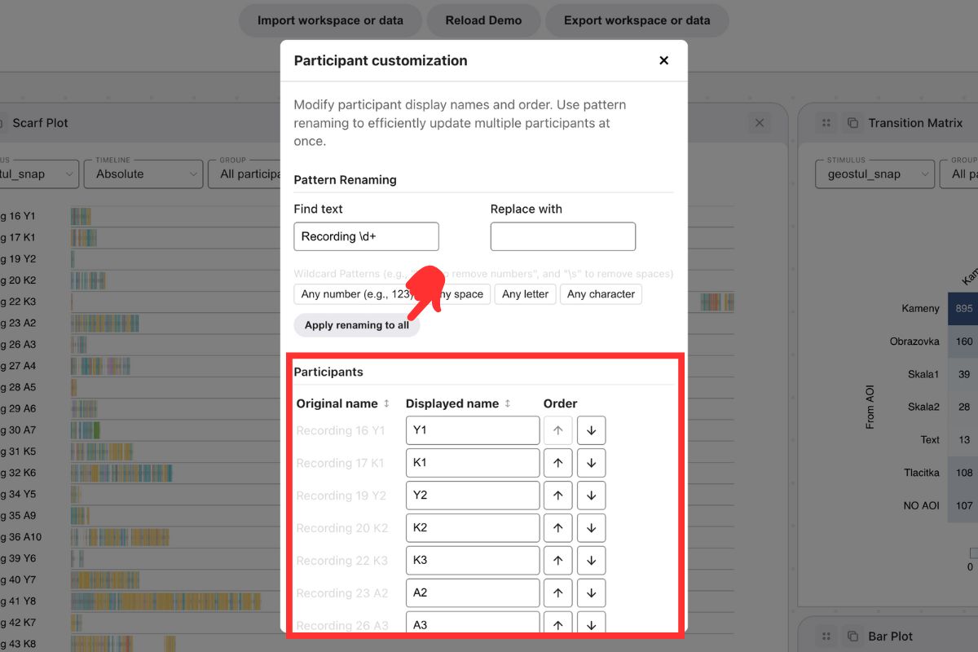Open the Absolute timeline dropdown
Viewport: 978px width, 652px height.
pyautogui.click(x=143, y=174)
